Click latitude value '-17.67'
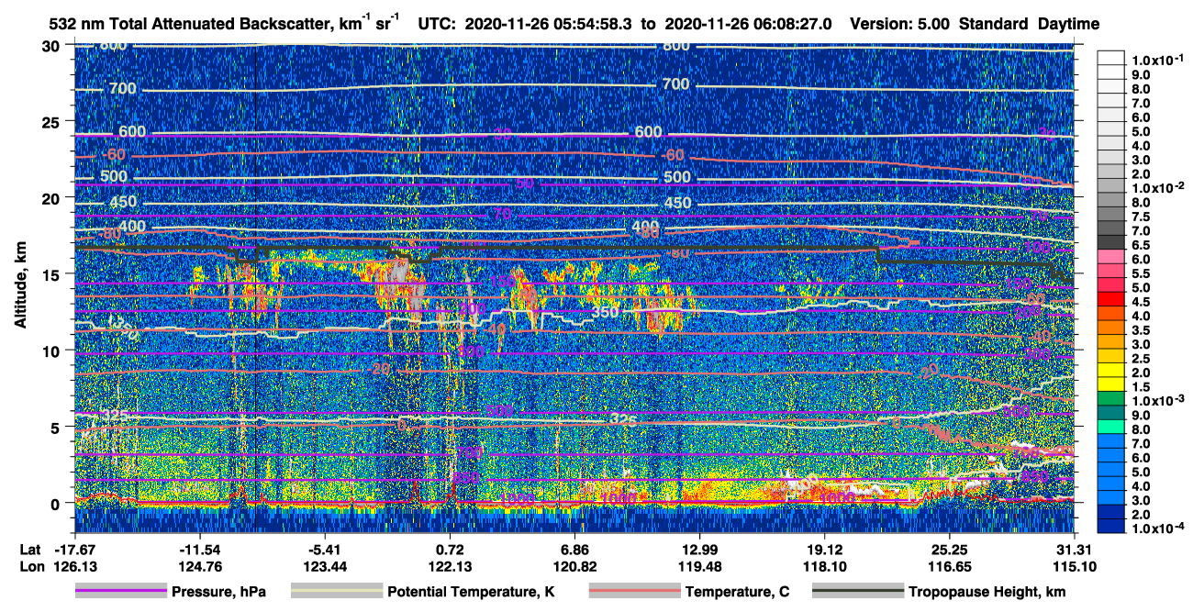The width and height of the screenshot is (1193, 612). pyautogui.click(x=75, y=550)
